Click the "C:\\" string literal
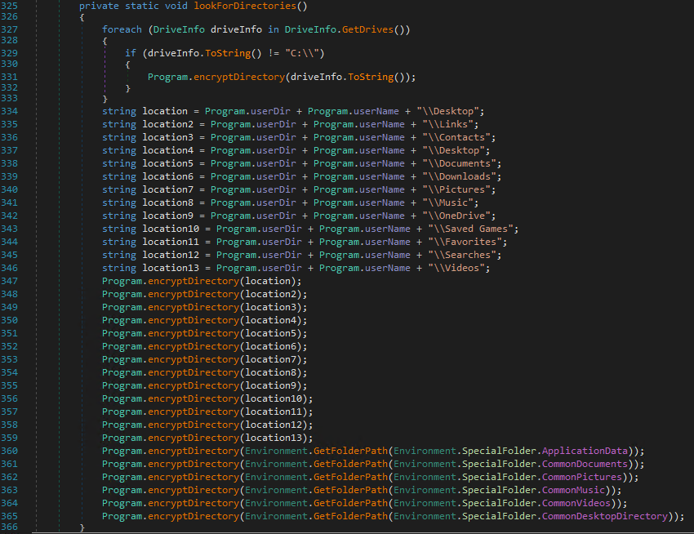This screenshot has height=534, width=694. click(302, 53)
